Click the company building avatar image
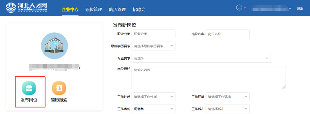The height and width of the screenshot is (114, 310). pos(54,46)
